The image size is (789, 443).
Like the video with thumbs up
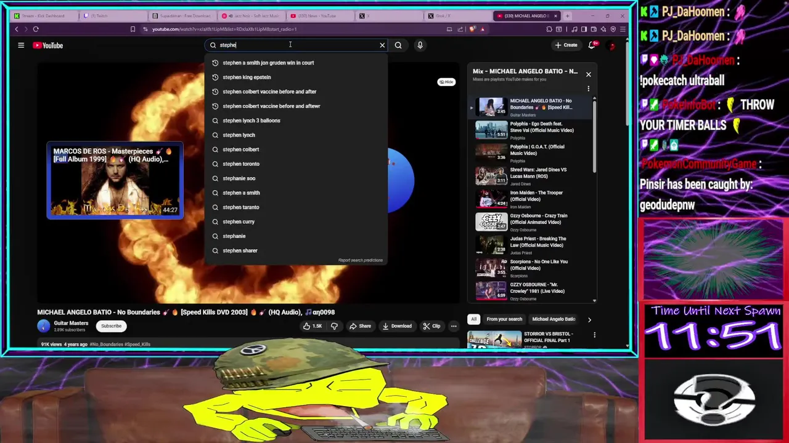tap(313, 326)
